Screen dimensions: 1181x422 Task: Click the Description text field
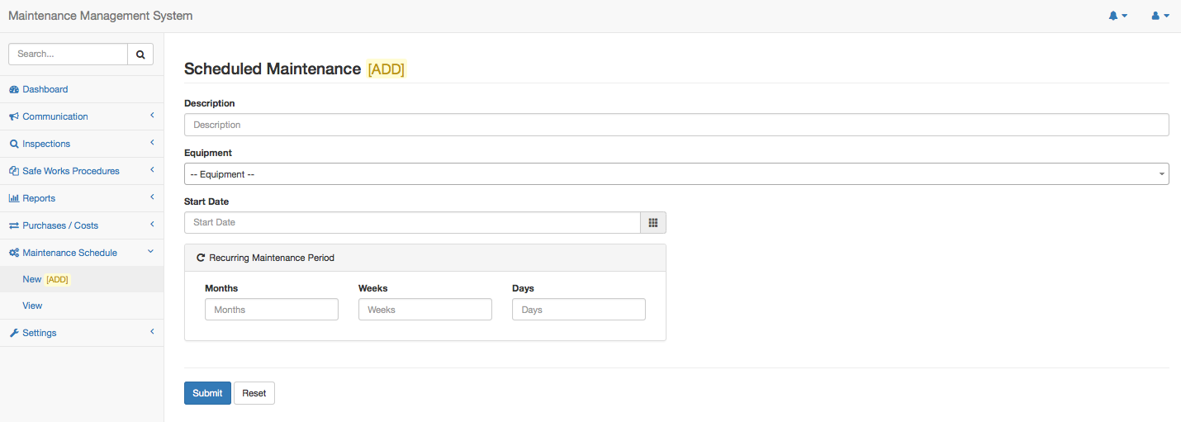tap(676, 125)
